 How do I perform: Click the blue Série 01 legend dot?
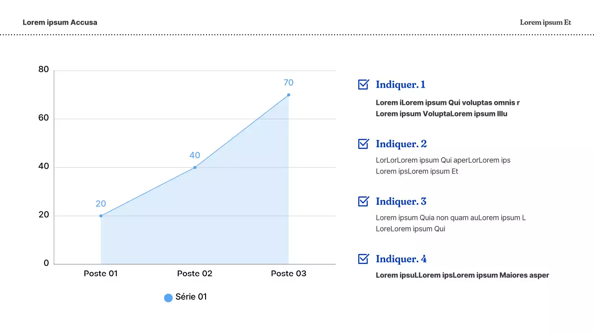[168, 298]
